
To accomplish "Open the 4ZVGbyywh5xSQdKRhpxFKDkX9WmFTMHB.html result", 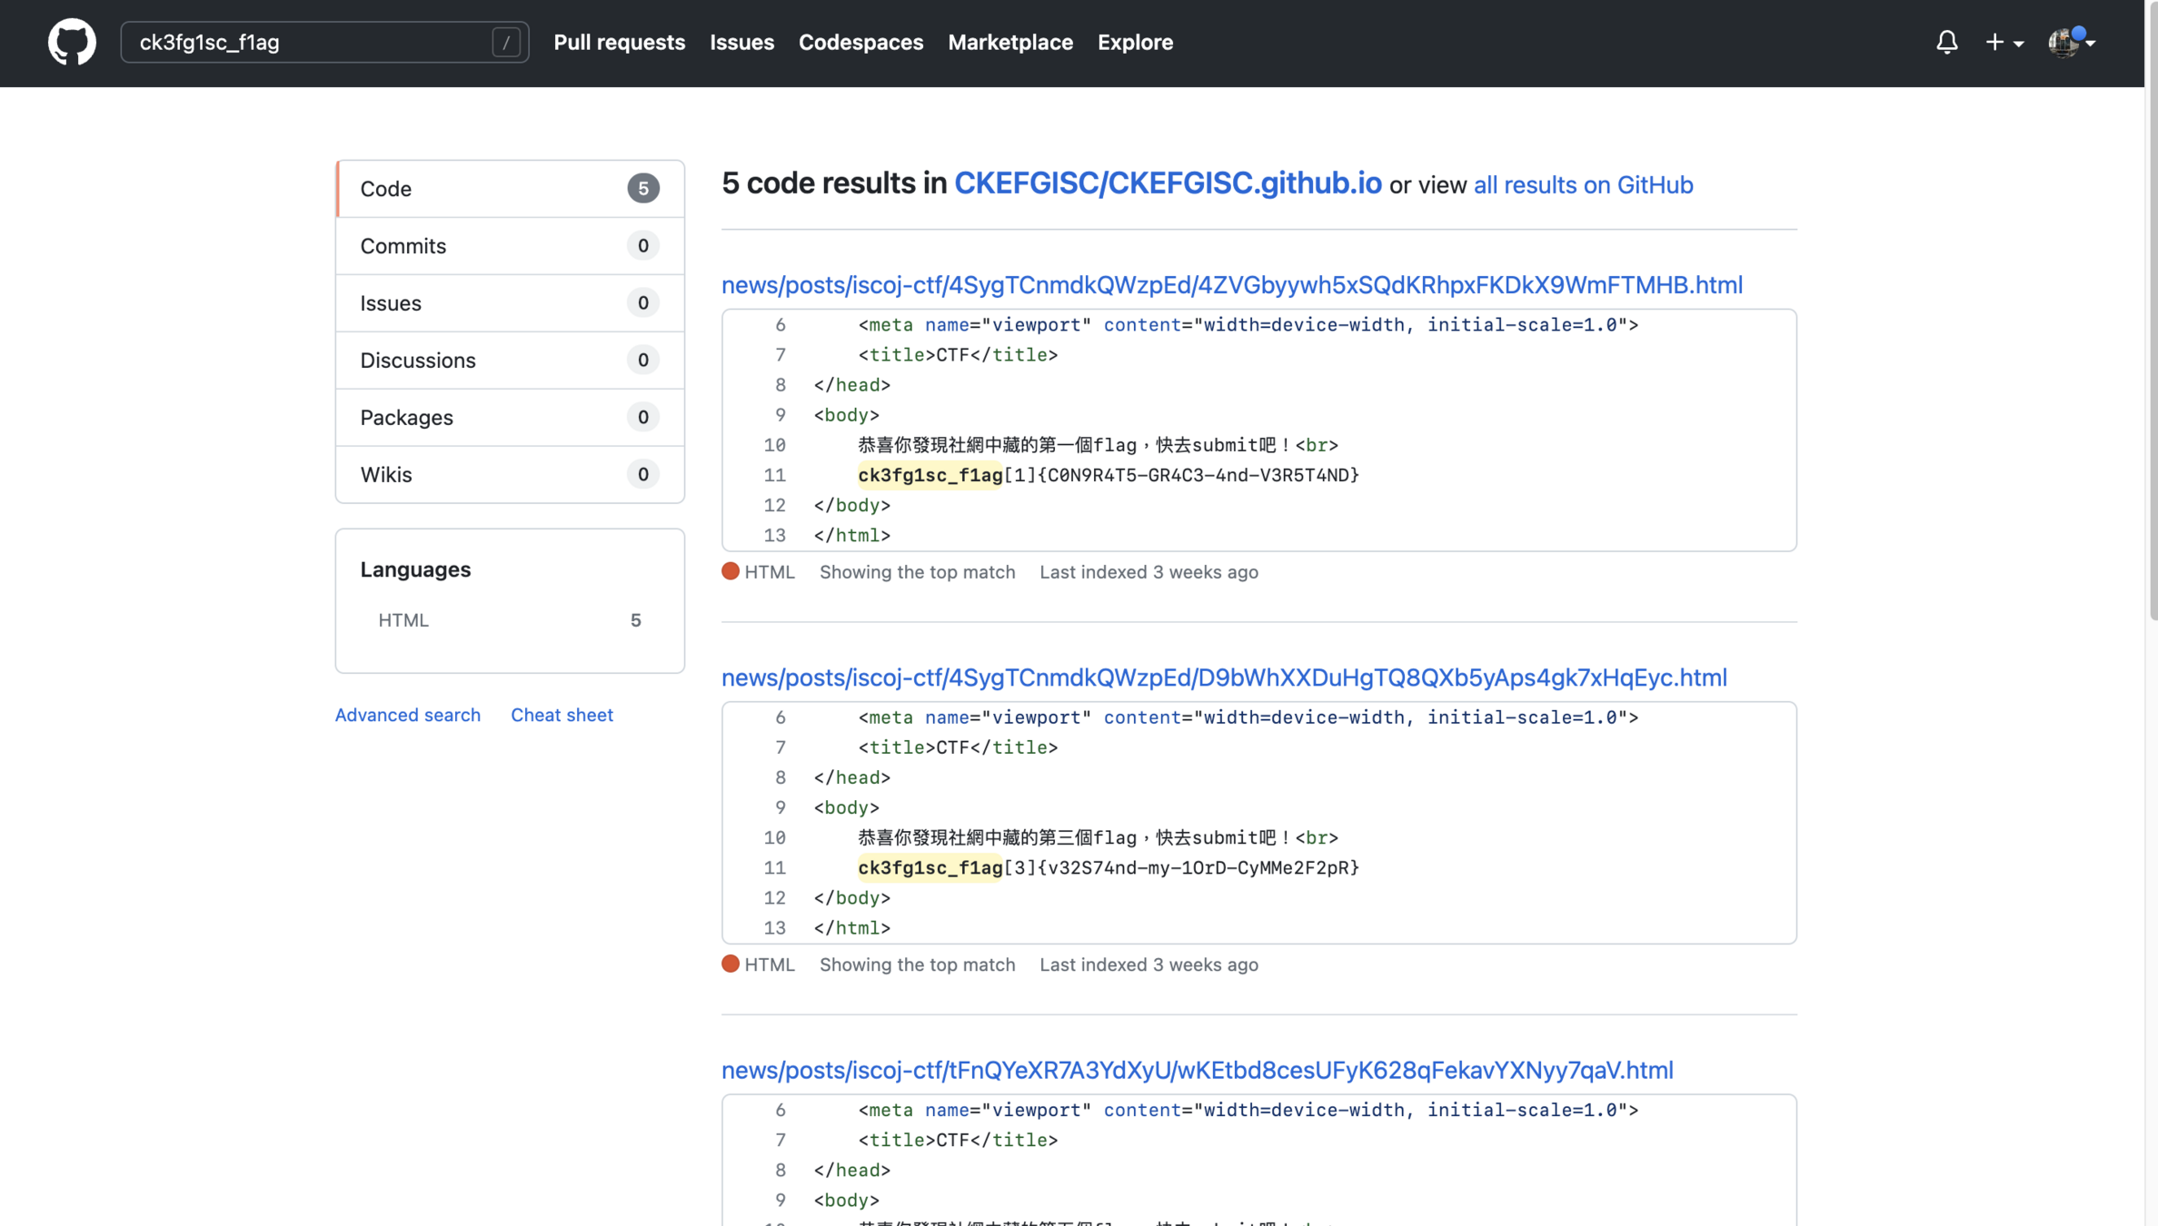I will click(x=1232, y=285).
